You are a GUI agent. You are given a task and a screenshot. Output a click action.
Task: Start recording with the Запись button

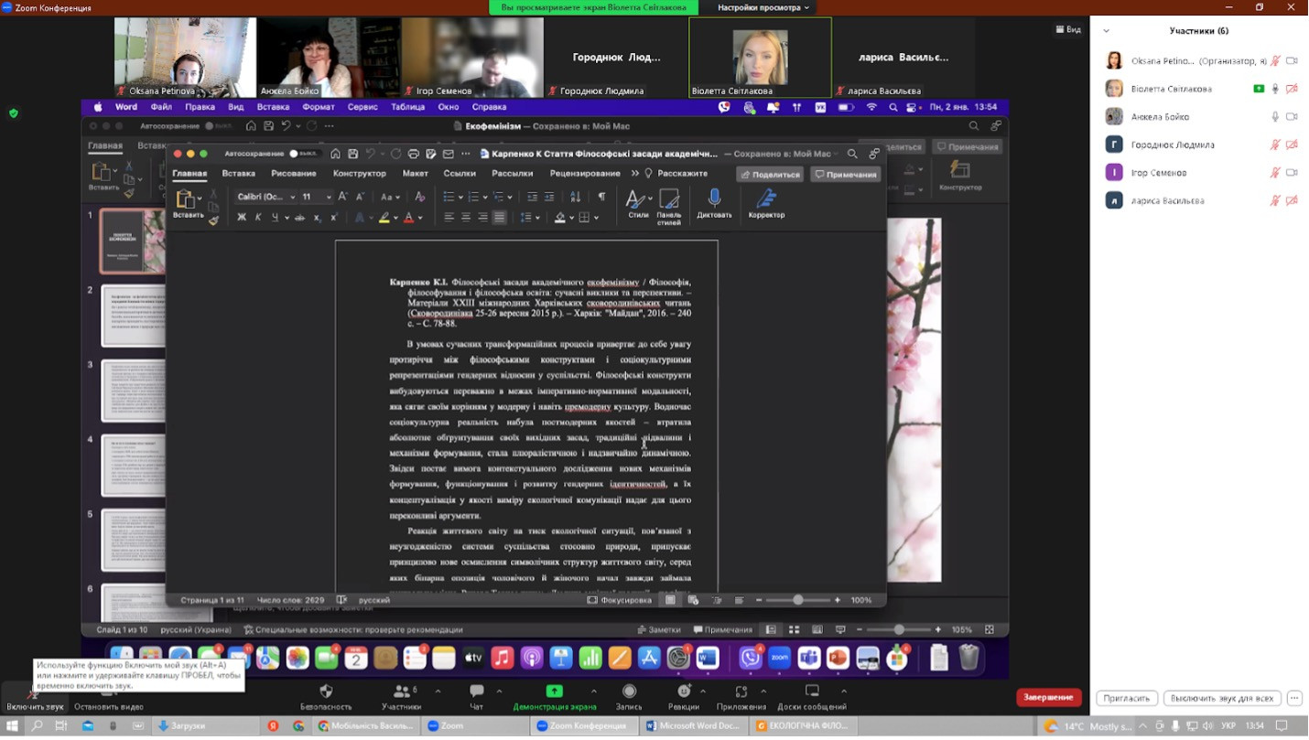pyautogui.click(x=629, y=692)
